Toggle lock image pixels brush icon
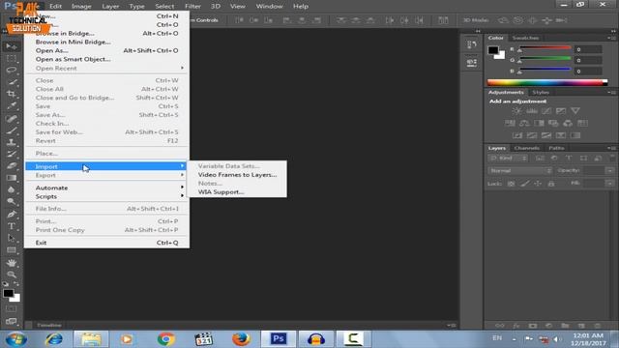The width and height of the screenshot is (619, 348). (524, 184)
